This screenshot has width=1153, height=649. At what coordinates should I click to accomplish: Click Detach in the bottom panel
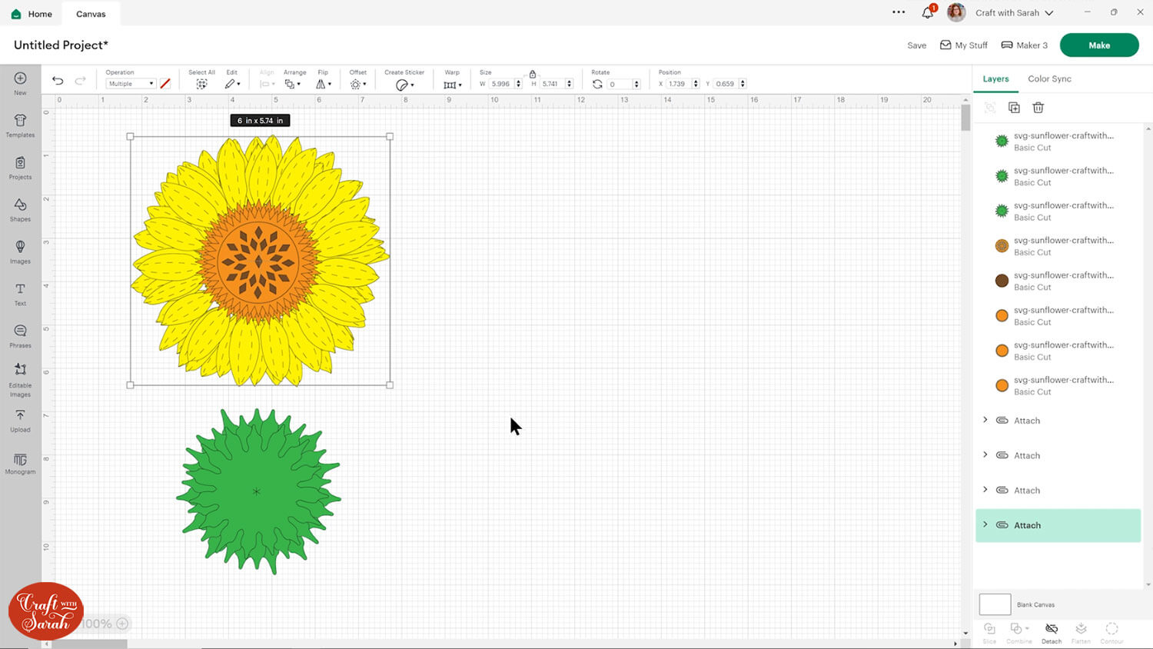click(1051, 632)
